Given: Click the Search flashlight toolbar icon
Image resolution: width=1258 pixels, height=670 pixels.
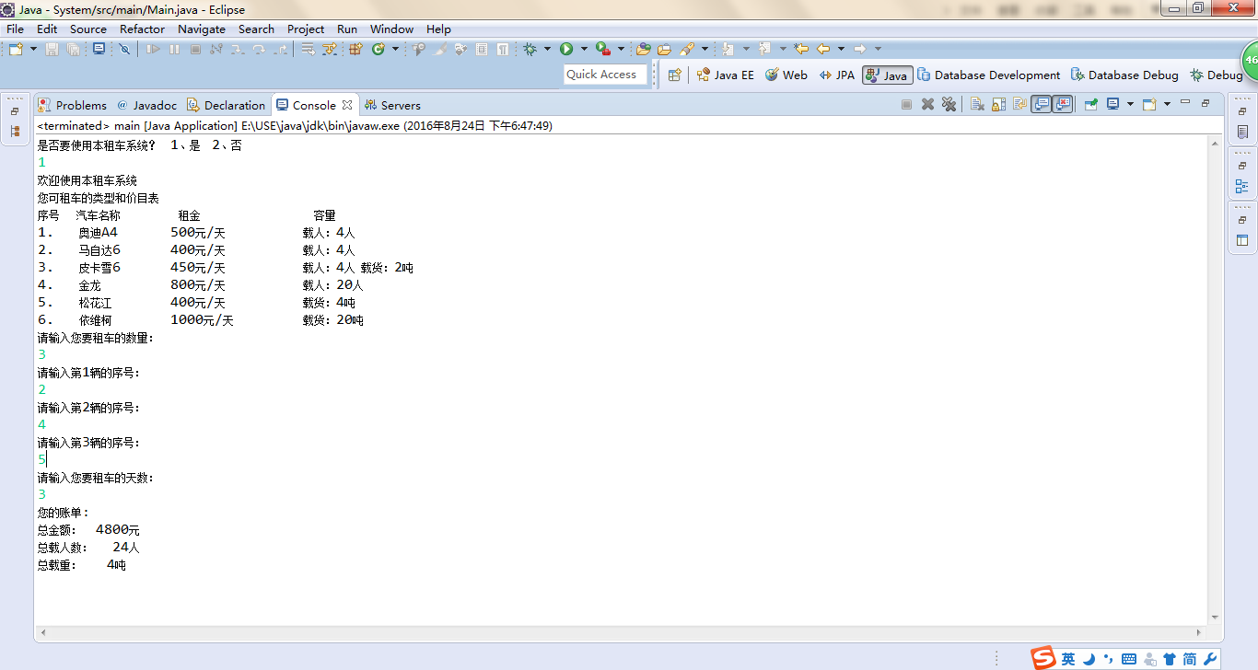Looking at the screenshot, I should coord(686,49).
